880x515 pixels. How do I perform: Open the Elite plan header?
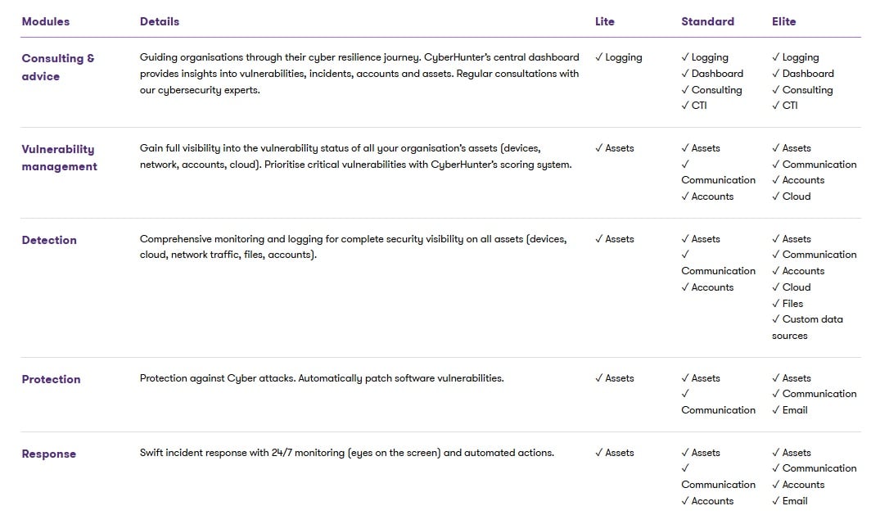click(783, 21)
